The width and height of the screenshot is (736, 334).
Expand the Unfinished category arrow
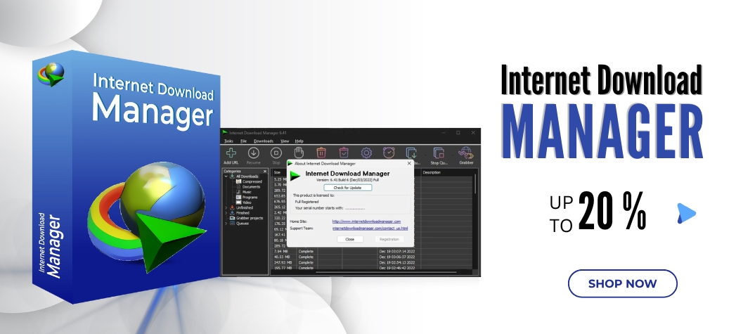click(x=226, y=207)
